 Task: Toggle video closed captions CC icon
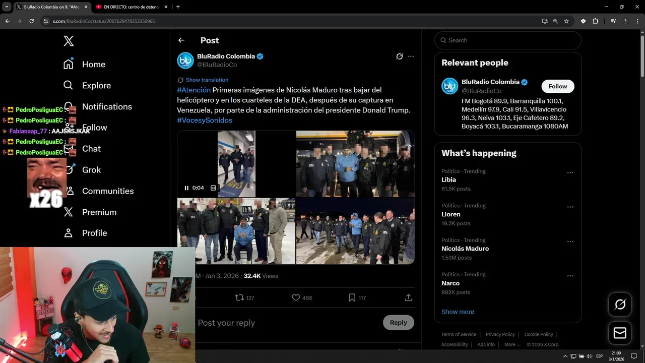(x=213, y=188)
